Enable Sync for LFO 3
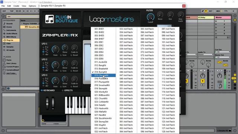The image size is (238, 134). coord(61,86)
